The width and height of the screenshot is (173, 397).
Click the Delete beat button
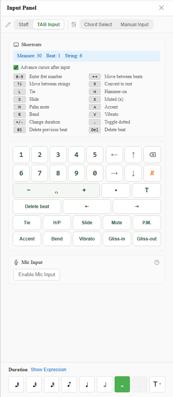[37, 207]
